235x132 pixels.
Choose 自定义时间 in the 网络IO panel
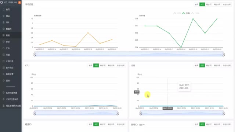coord(227,124)
